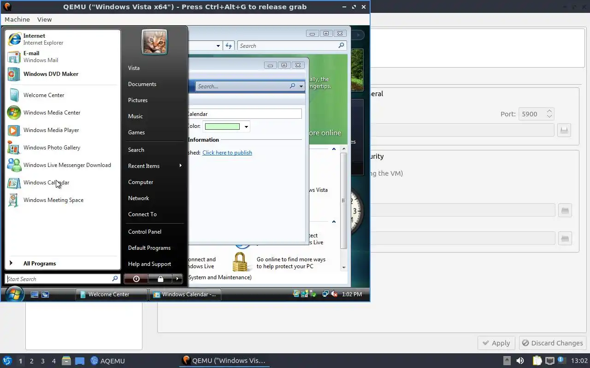Screen dimensions: 590x368
Task: Click magnifier in Welcome Center search box
Action: 341,46
